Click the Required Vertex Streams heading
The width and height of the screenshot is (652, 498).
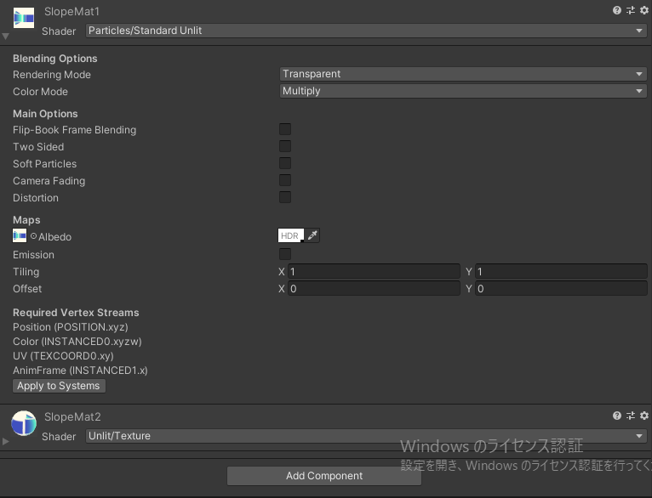click(76, 313)
